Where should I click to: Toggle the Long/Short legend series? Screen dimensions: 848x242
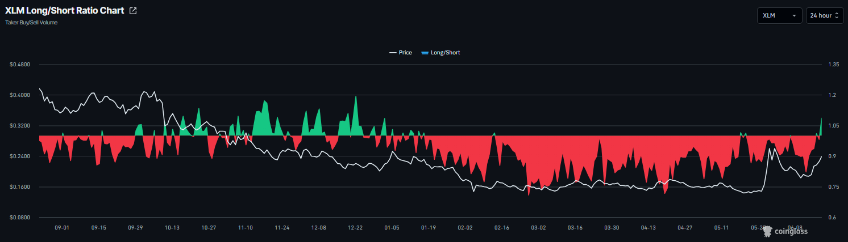(x=440, y=53)
